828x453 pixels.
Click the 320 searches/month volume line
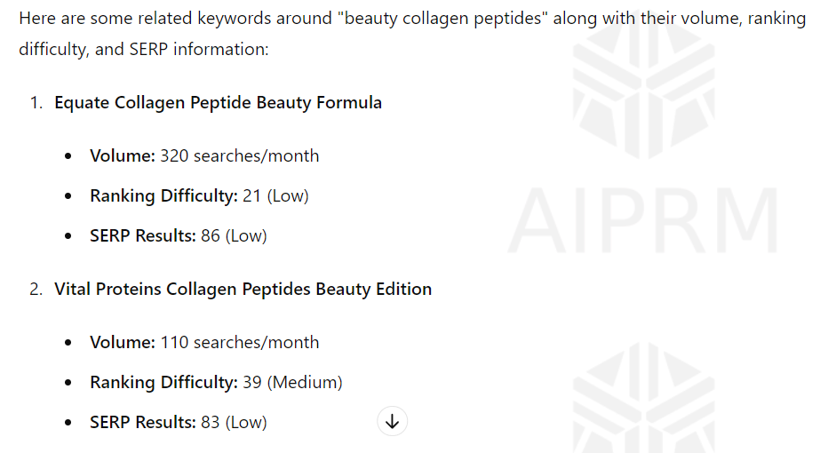tap(204, 155)
